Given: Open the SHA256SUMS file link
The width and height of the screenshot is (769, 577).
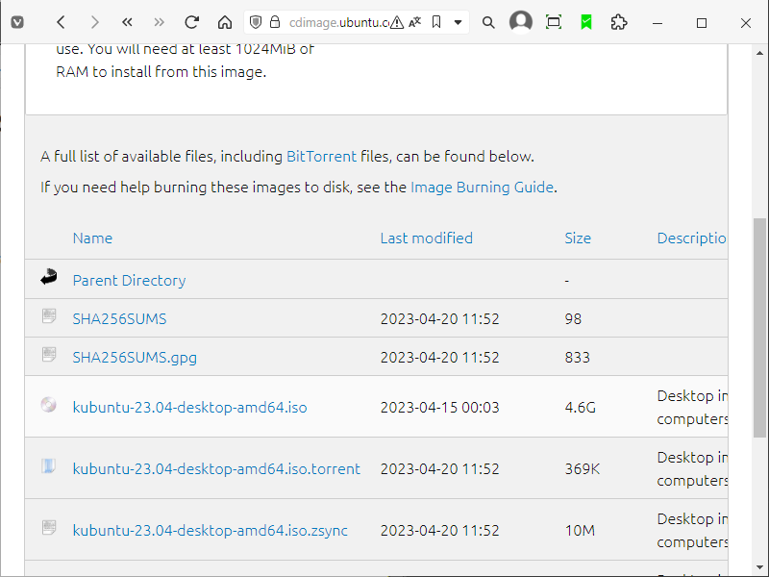Looking at the screenshot, I should coord(119,319).
